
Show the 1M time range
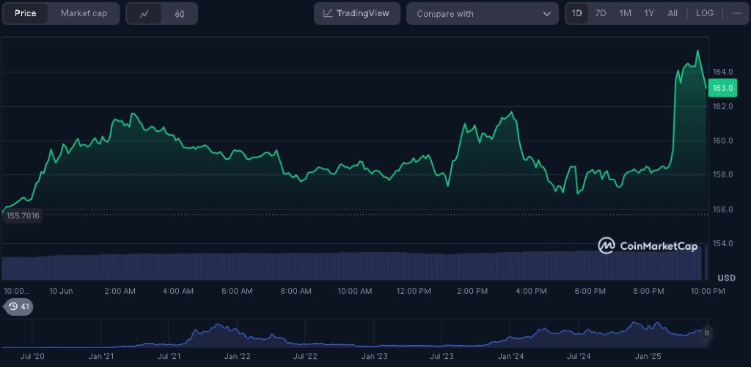coord(625,13)
